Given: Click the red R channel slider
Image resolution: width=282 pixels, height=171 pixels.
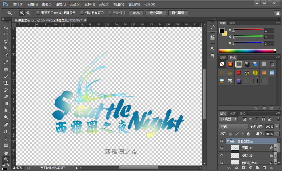Looking at the screenshot, I should pos(248,30).
